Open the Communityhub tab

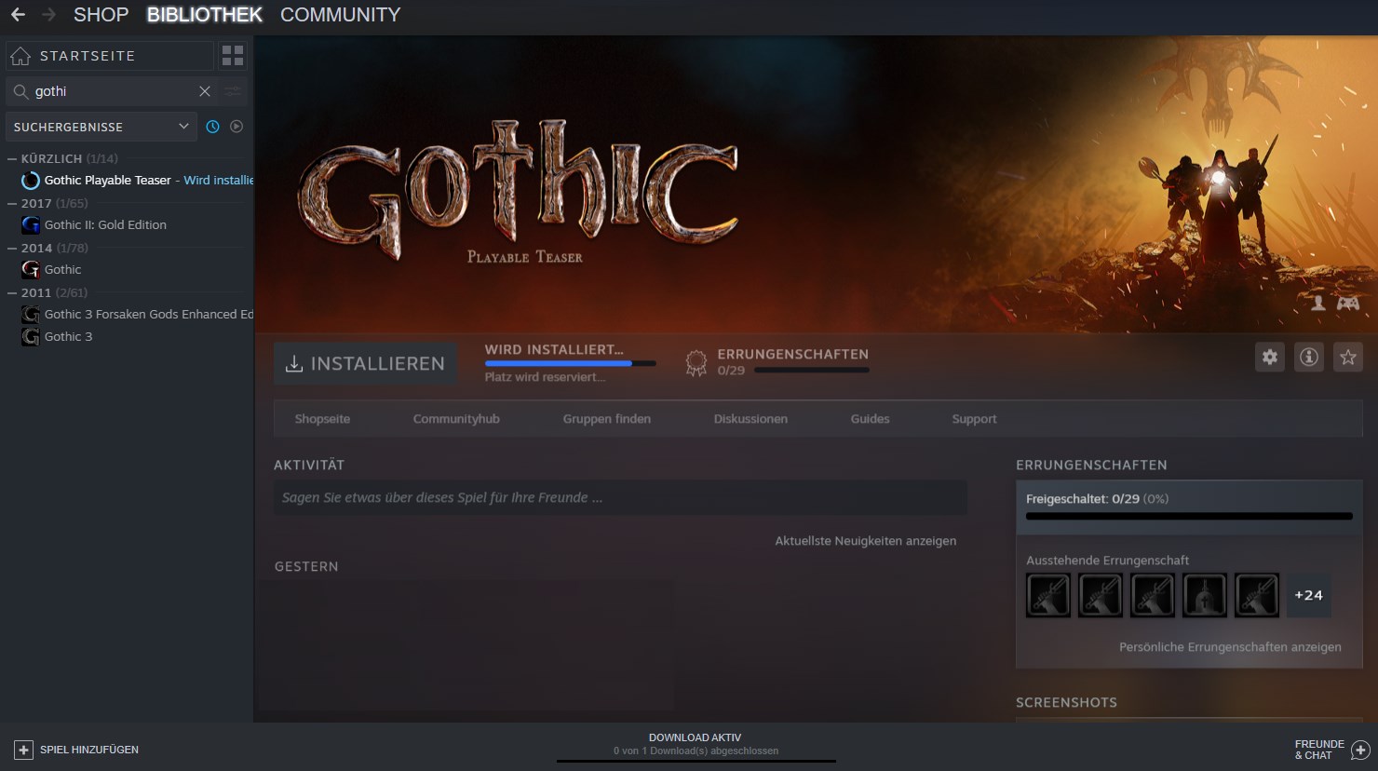pos(456,419)
